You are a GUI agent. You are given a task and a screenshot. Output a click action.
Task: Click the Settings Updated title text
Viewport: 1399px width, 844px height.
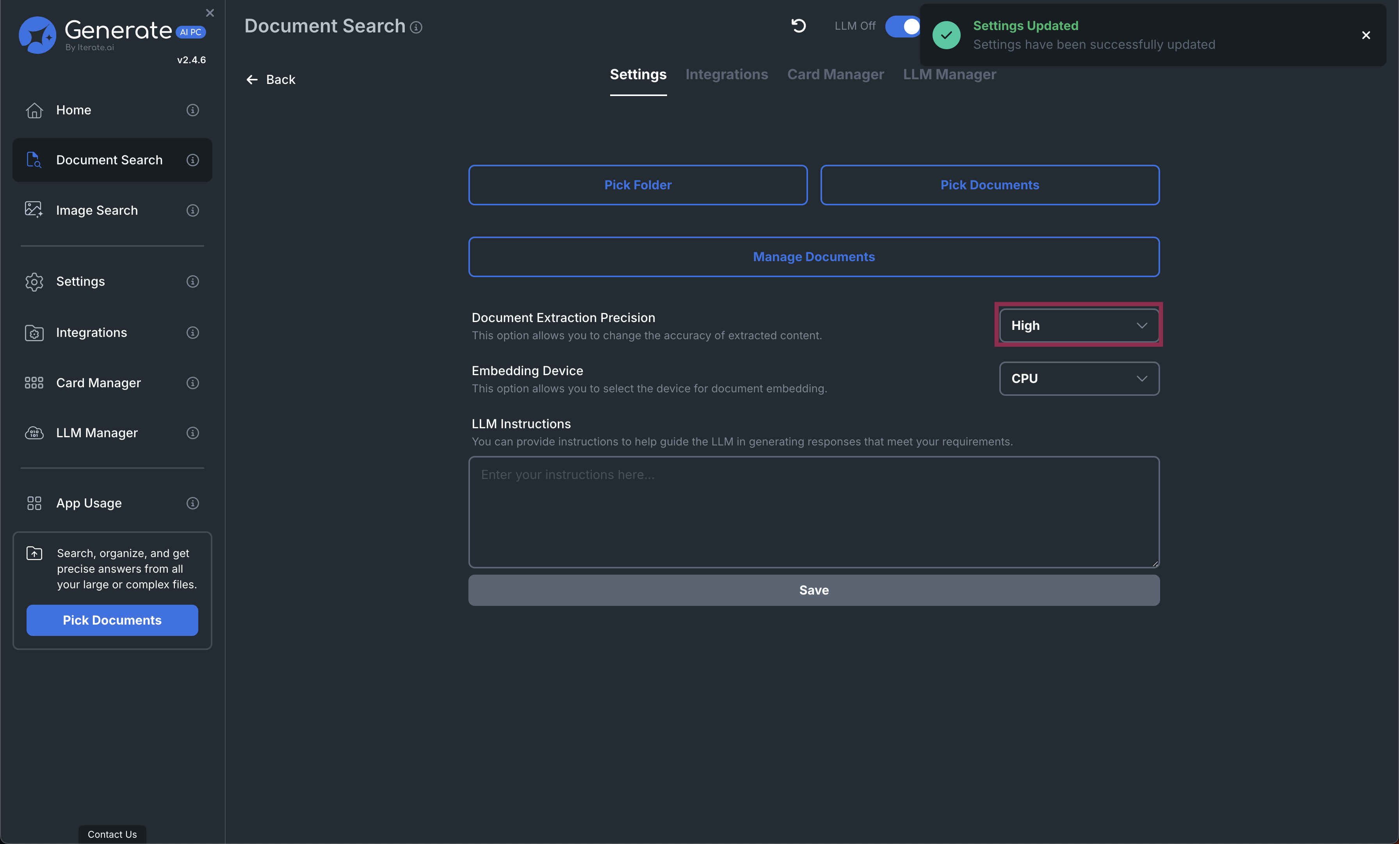(1025, 25)
